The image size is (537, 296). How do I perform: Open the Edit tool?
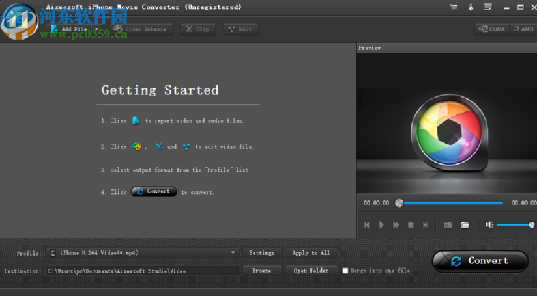(x=240, y=29)
